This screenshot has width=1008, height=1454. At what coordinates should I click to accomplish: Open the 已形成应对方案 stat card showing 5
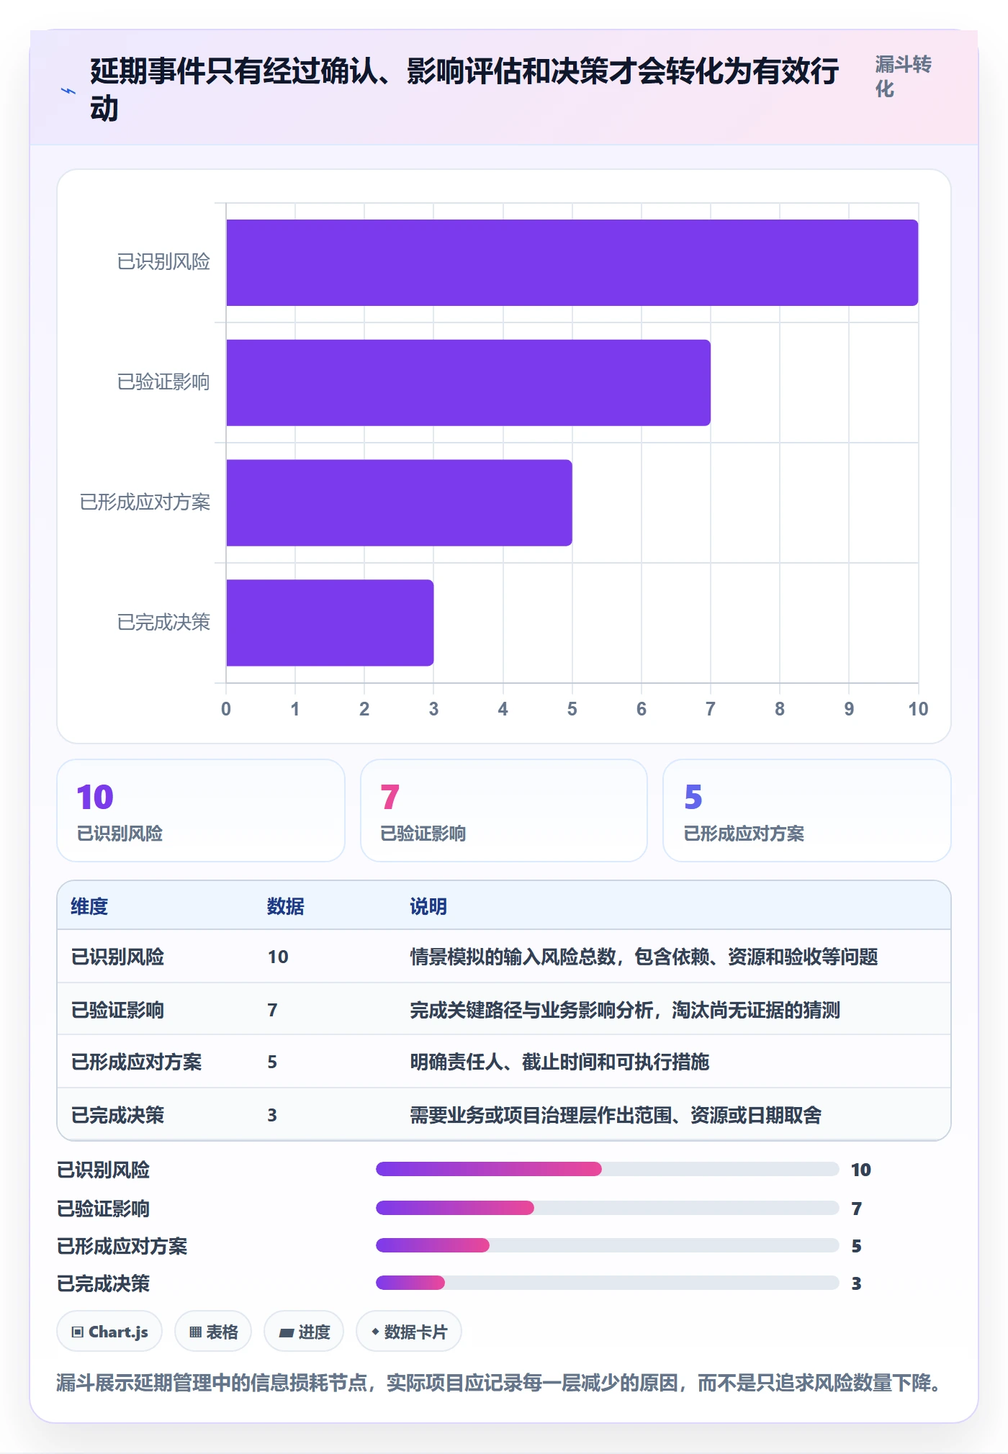[807, 810]
